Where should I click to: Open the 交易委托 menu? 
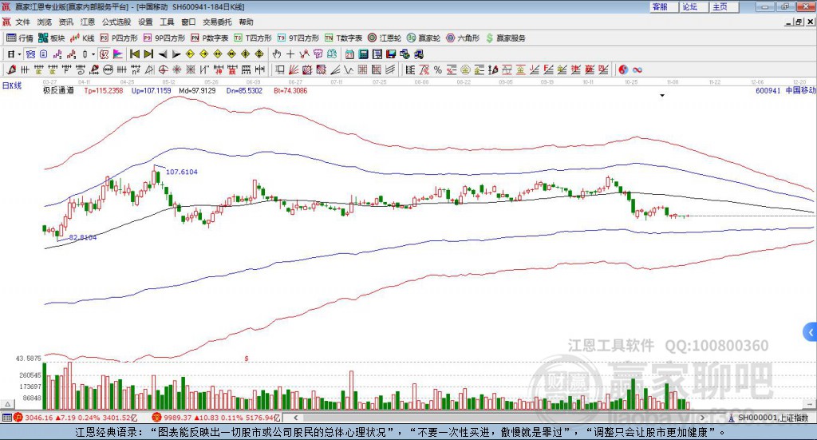(x=217, y=22)
